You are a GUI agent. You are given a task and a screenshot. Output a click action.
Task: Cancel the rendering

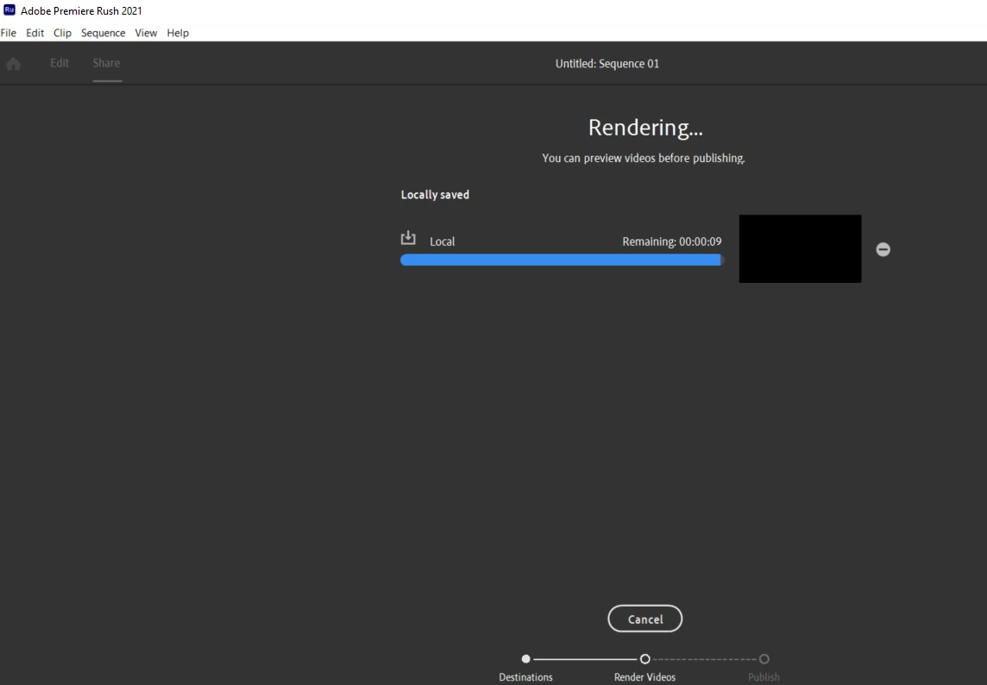point(644,619)
